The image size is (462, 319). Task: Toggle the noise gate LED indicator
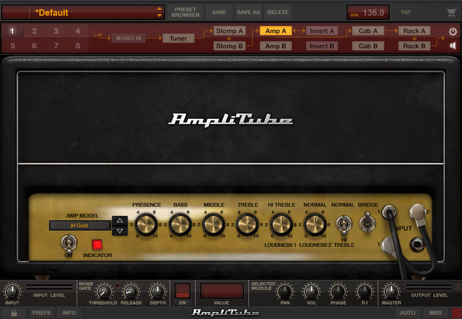pyautogui.click(x=117, y=286)
